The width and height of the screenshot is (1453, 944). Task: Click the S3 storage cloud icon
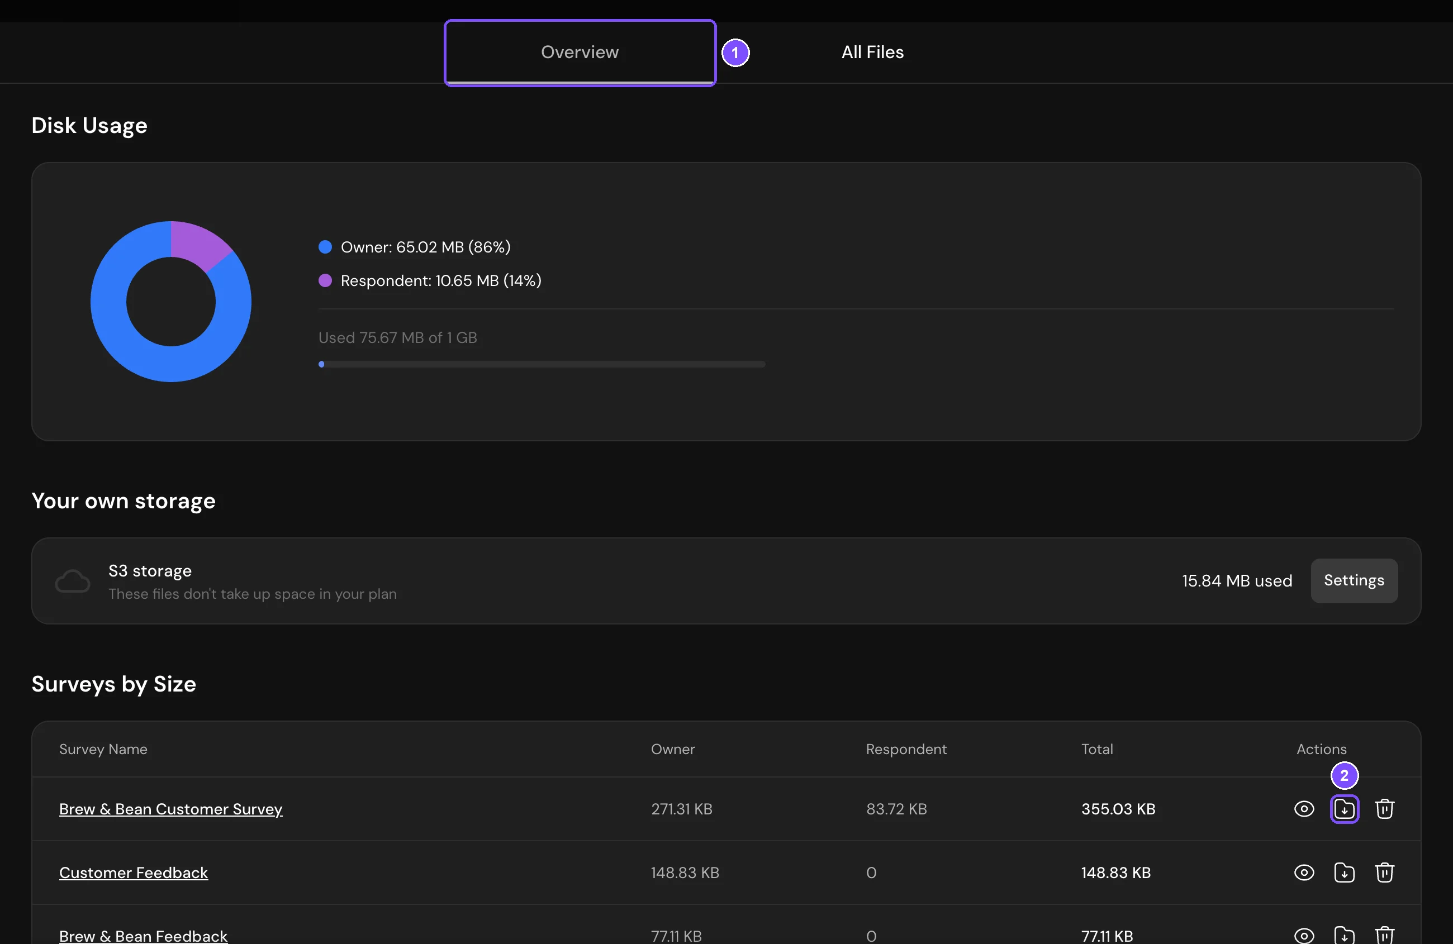click(x=73, y=581)
